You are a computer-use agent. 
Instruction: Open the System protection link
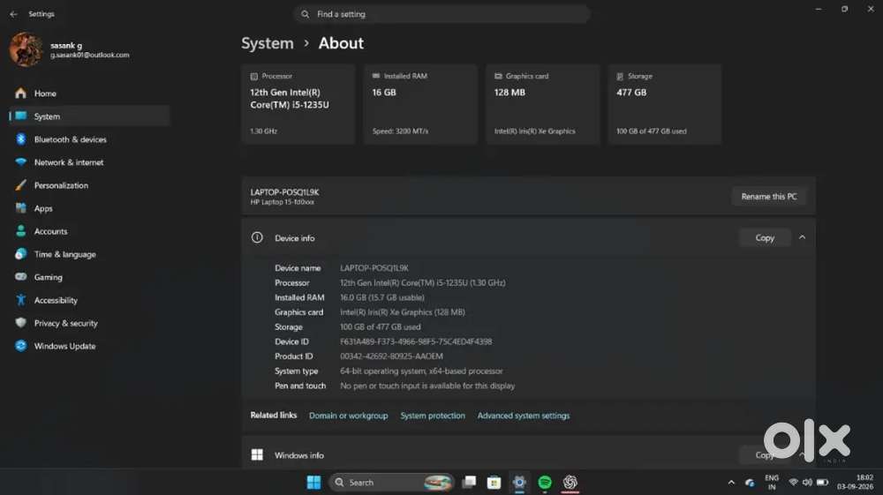point(433,416)
